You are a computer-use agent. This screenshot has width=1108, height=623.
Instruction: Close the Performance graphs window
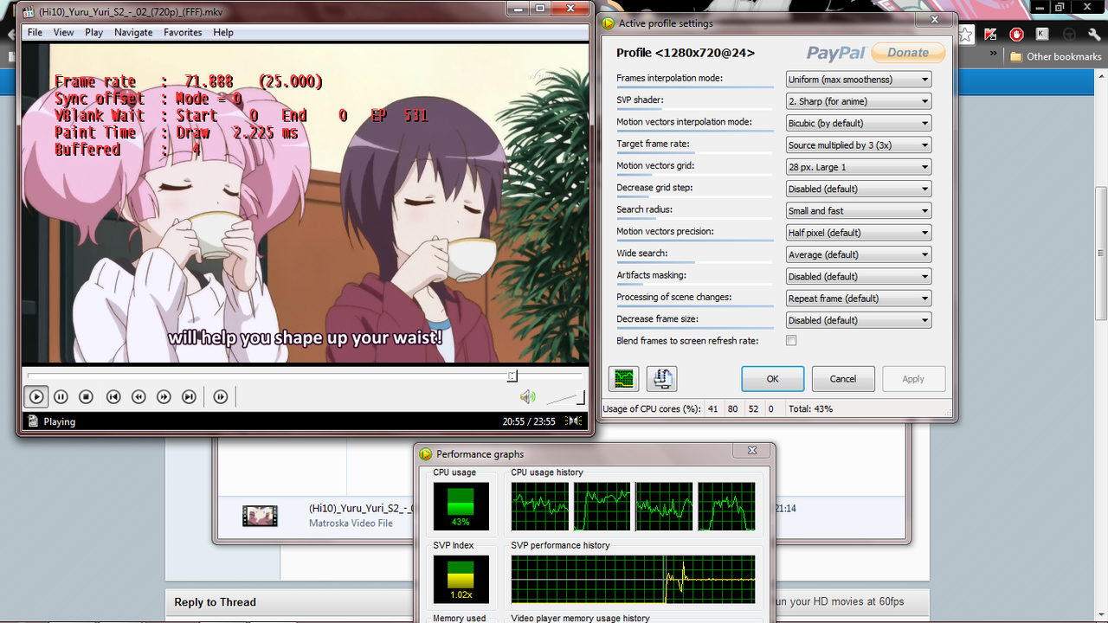click(x=751, y=451)
